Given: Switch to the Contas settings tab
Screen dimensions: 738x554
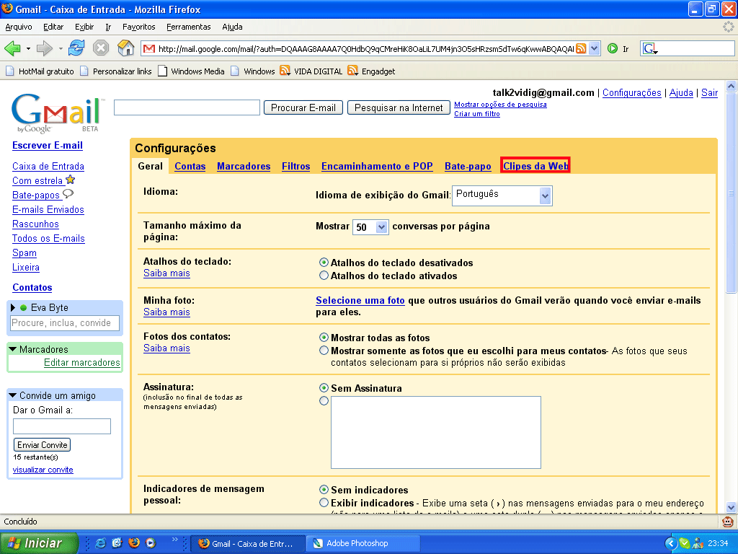Looking at the screenshot, I should (x=190, y=167).
